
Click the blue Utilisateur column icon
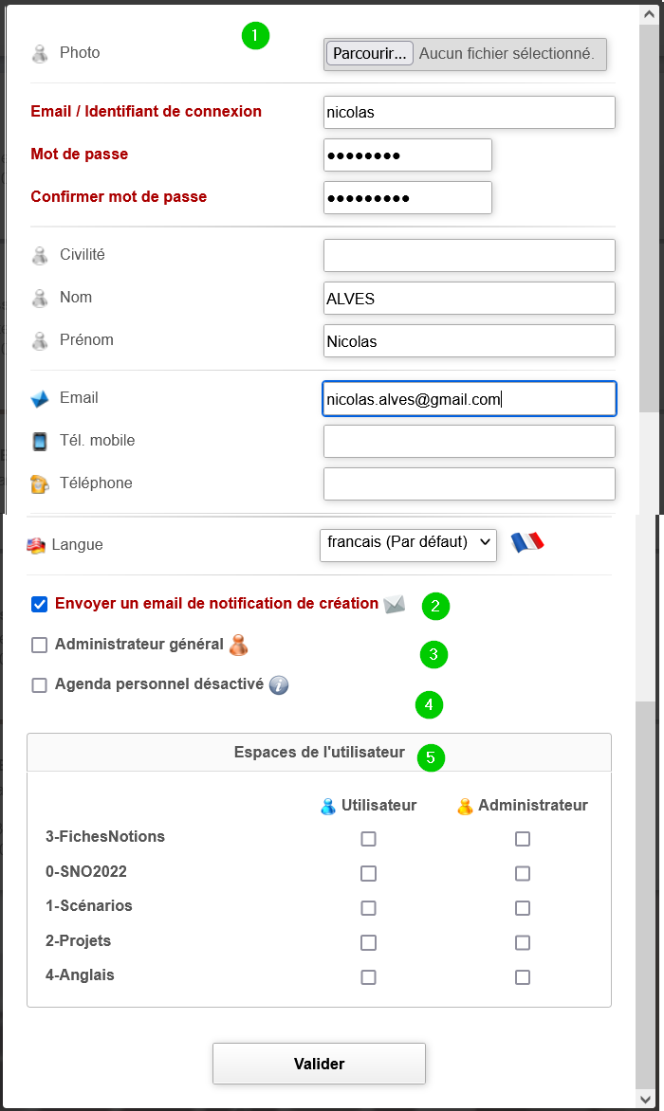click(x=328, y=807)
